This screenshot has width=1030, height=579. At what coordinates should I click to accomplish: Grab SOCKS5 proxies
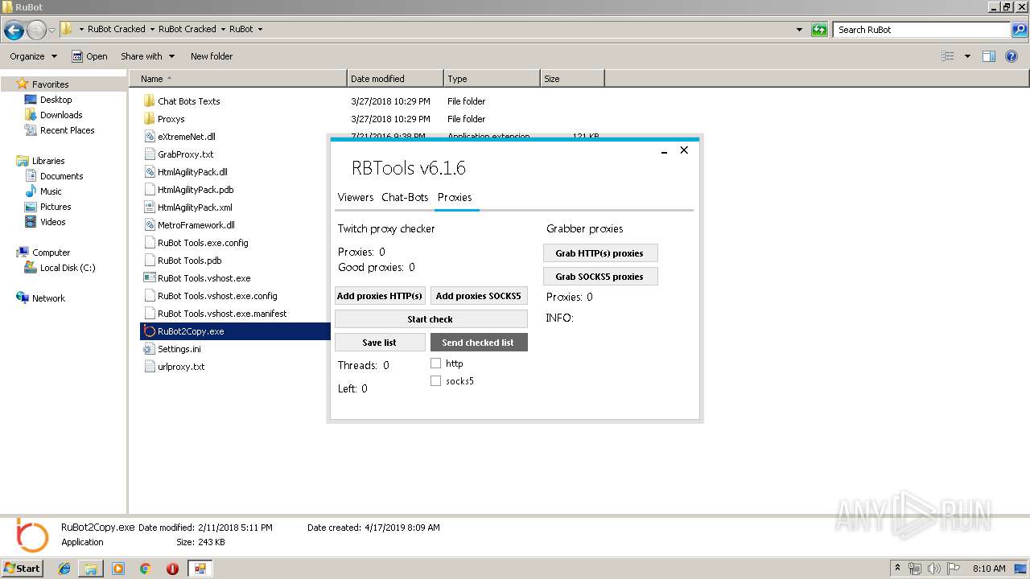(600, 277)
